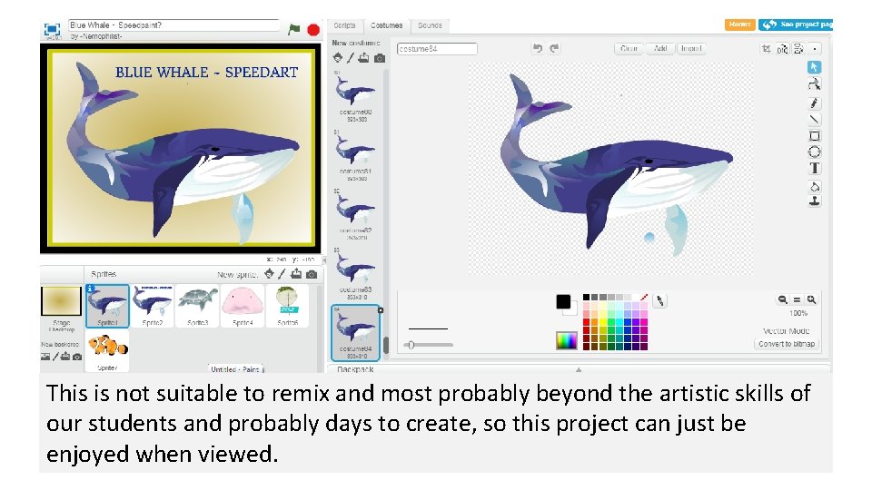Open Sprite1 info with the i badge
This screenshot has width=872, height=490.
coord(90,288)
